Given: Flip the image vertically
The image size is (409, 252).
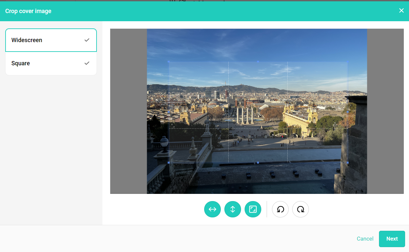Looking at the screenshot, I should 233,209.
